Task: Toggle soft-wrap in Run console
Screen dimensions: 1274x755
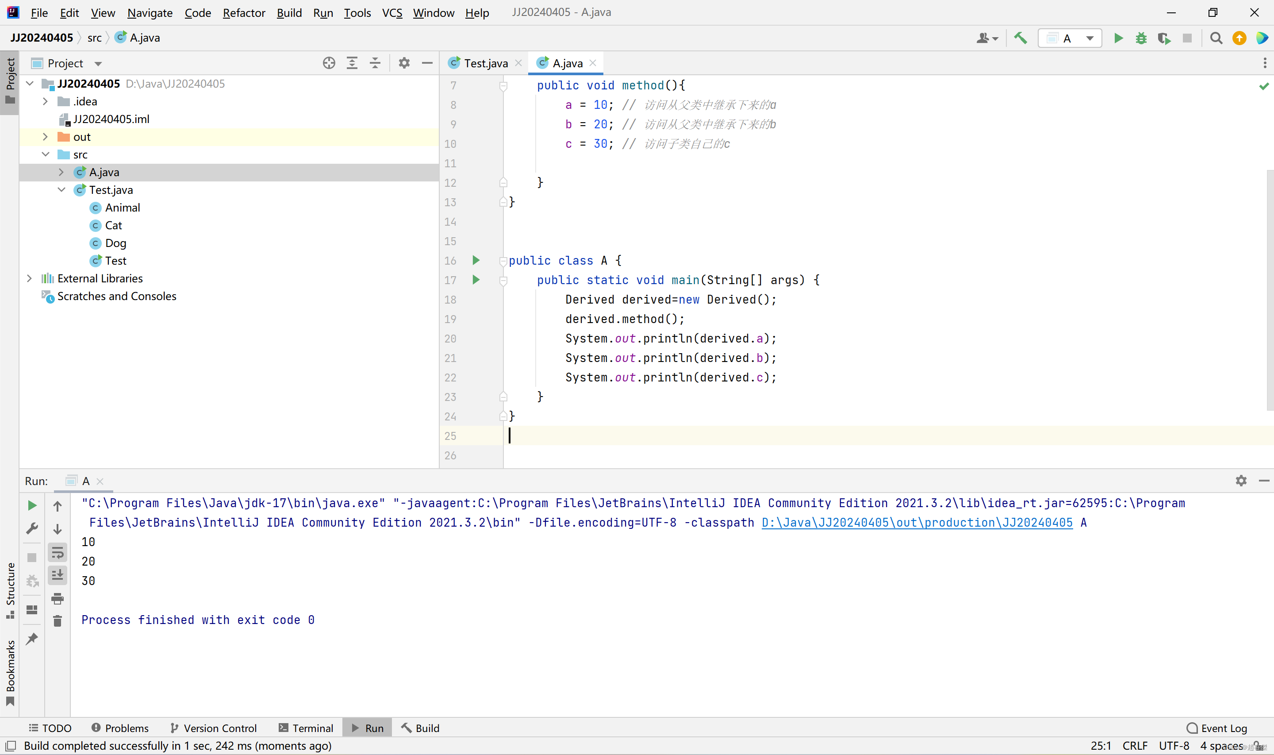Action: coord(58,552)
